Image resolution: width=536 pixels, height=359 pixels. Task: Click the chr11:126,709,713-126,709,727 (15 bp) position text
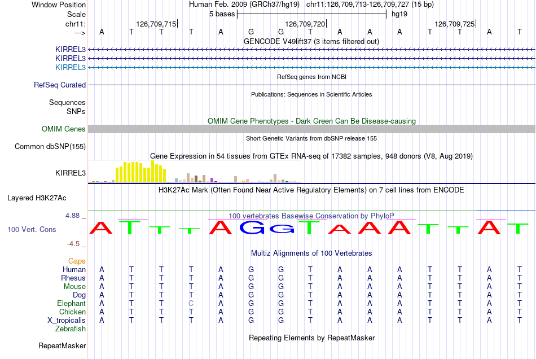click(x=370, y=5)
